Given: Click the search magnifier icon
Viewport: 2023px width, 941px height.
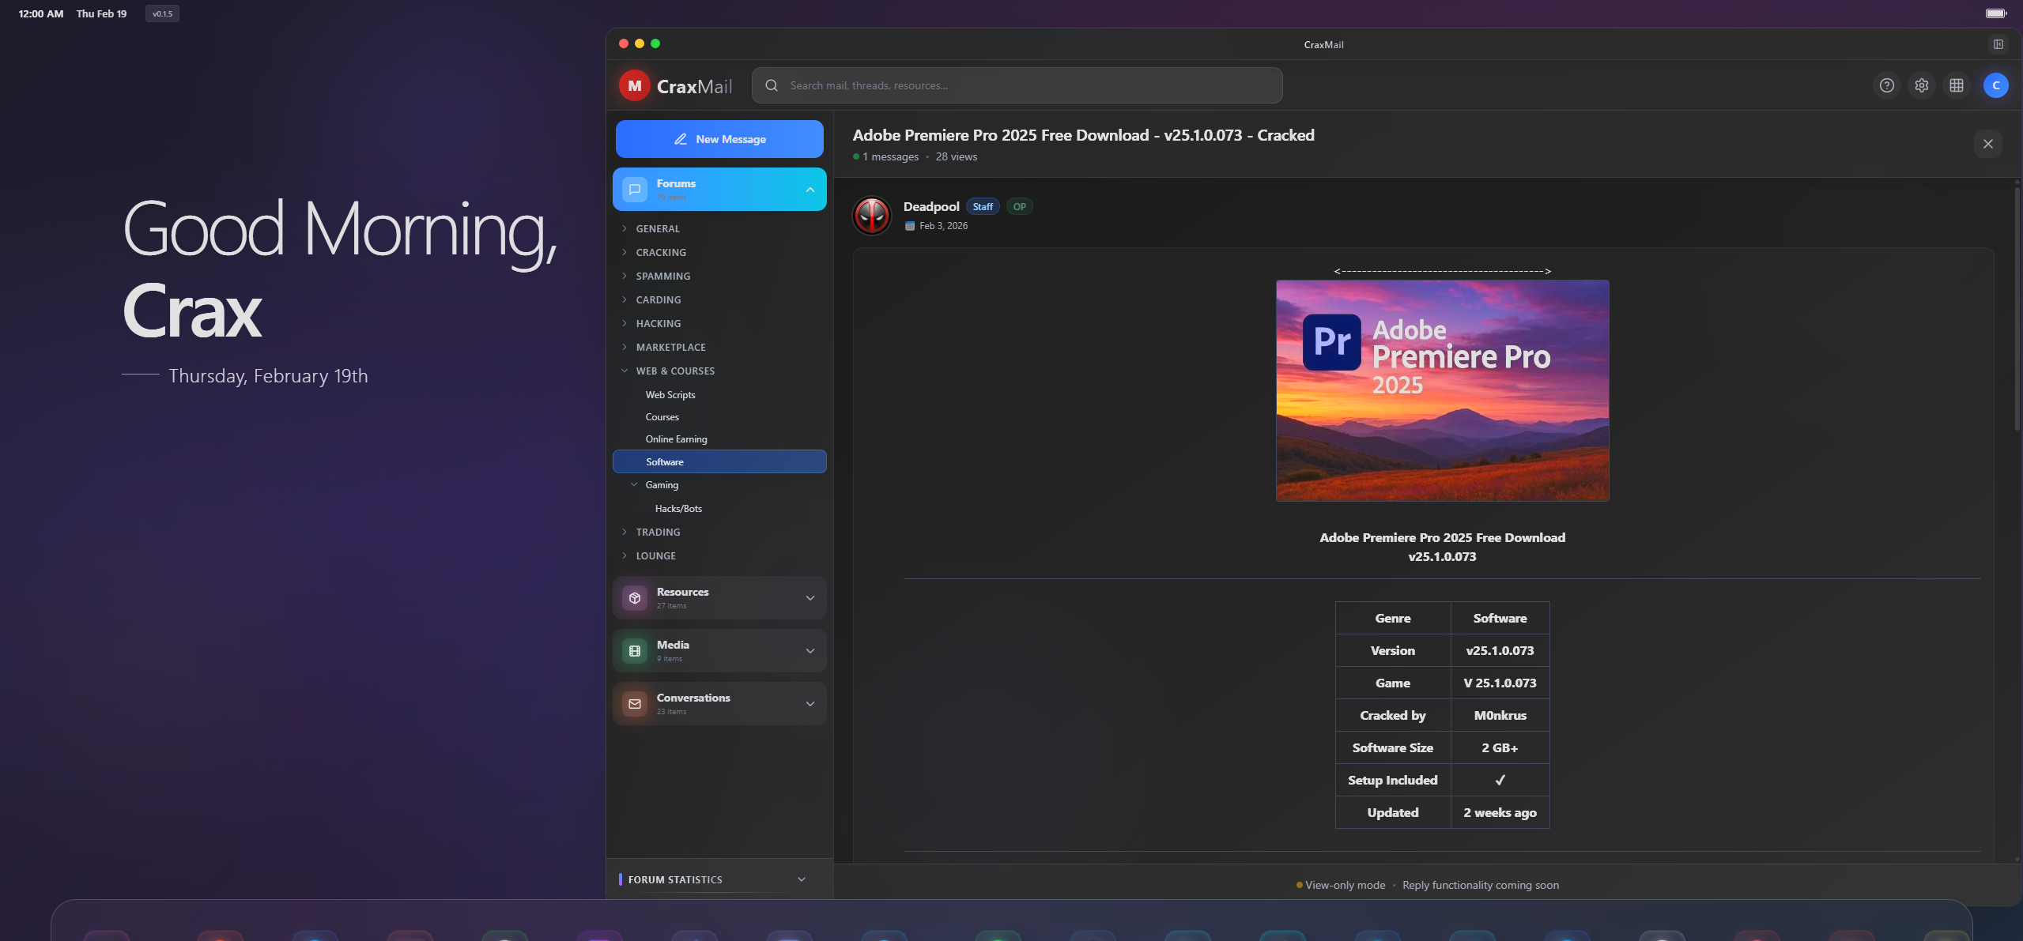Looking at the screenshot, I should pyautogui.click(x=772, y=85).
